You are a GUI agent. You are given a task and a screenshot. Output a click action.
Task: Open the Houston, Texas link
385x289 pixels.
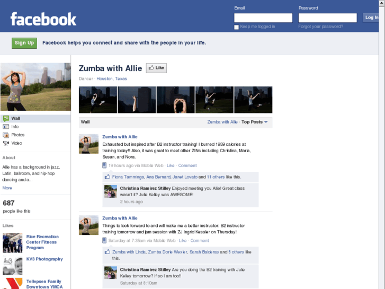(112, 78)
